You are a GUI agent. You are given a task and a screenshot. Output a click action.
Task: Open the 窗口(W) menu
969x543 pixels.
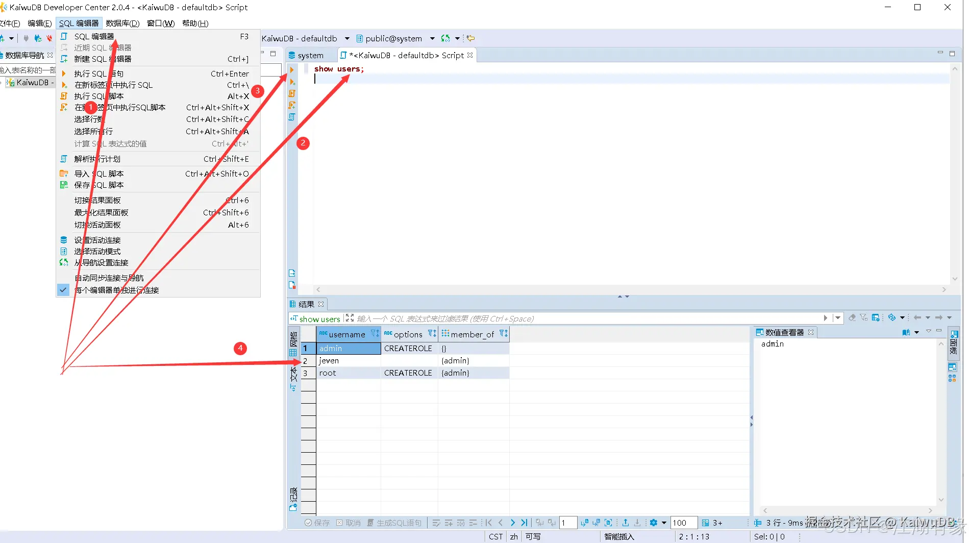pos(160,23)
